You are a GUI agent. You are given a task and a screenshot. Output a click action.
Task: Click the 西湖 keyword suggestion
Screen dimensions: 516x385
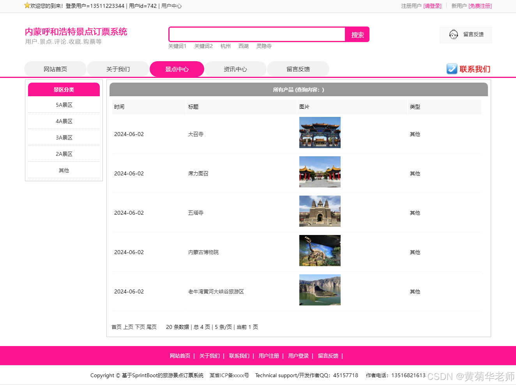(244, 46)
